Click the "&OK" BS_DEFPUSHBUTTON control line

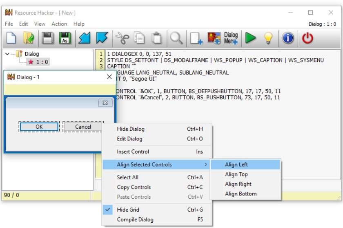[x=198, y=91]
